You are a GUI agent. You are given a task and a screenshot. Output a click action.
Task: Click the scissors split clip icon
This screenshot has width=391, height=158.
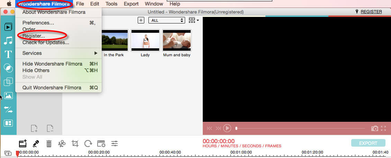(62, 144)
